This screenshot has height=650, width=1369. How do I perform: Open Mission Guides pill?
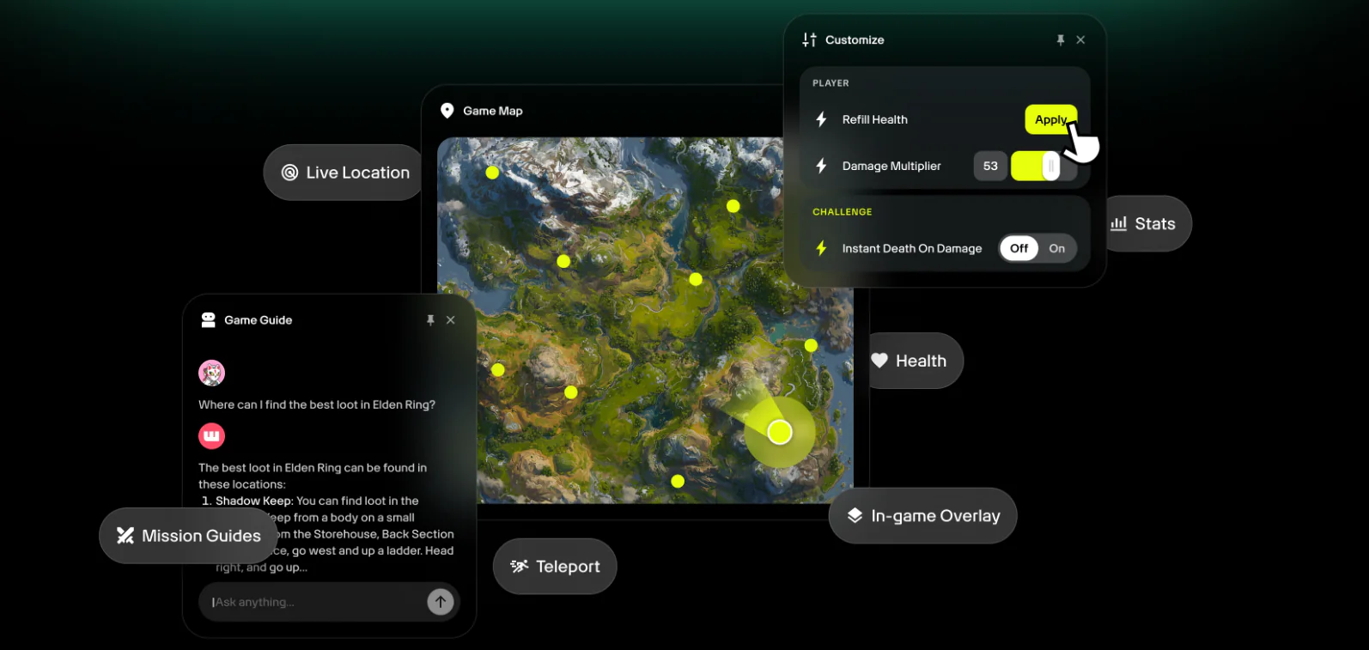click(x=189, y=536)
